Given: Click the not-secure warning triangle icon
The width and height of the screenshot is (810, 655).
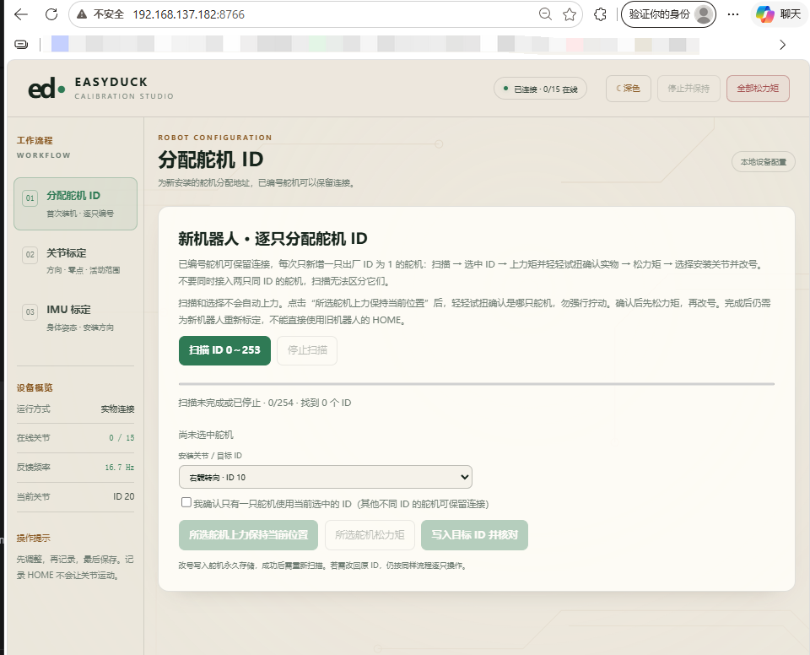Looking at the screenshot, I should click(x=82, y=14).
